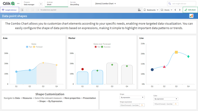Click the bar chart icon in title bar

pyautogui.click(x=191, y=16)
